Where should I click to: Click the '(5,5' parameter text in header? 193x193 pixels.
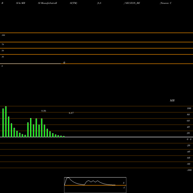(99, 3)
